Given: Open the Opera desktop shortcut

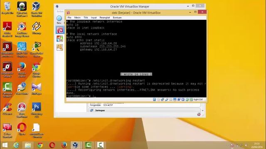Looking at the screenshot, I should pyautogui.click(x=22, y=129).
